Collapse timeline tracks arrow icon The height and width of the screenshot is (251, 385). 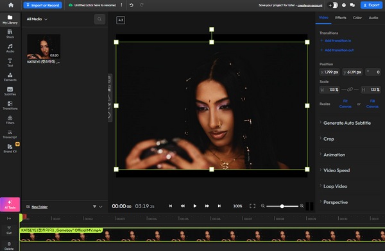tap(9, 218)
